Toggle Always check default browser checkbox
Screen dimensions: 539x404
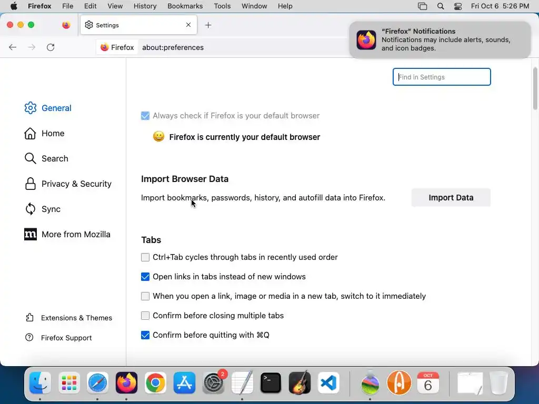point(145,116)
